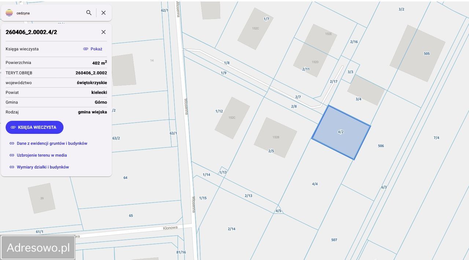This screenshot has height=260, width=469.
Task: Click the 402 m² area value
Action: point(100,63)
